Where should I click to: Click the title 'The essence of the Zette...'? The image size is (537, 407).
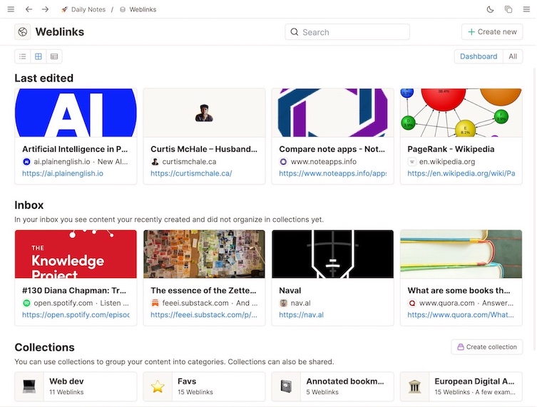pyautogui.click(x=203, y=291)
